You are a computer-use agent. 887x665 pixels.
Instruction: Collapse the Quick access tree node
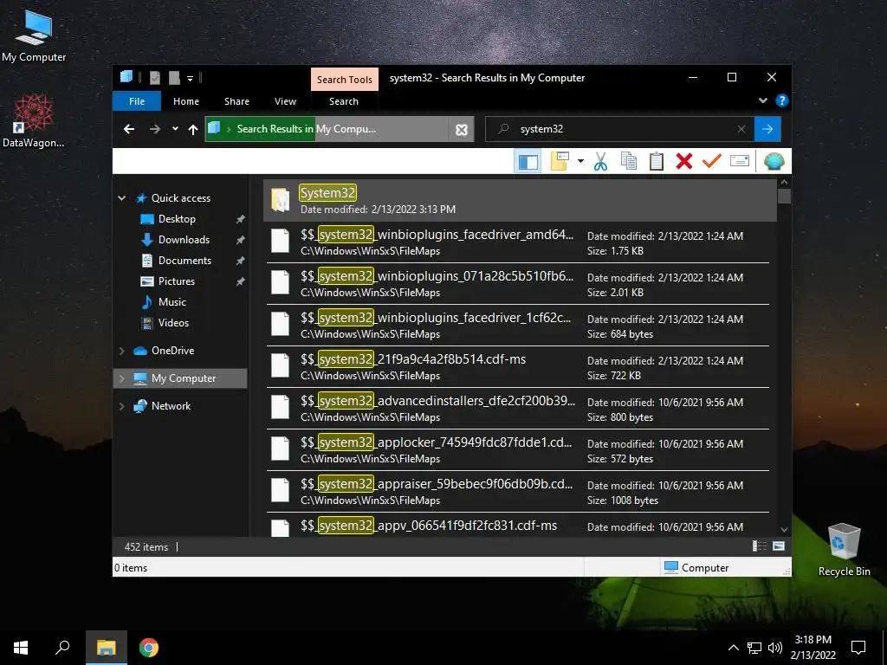pos(121,198)
